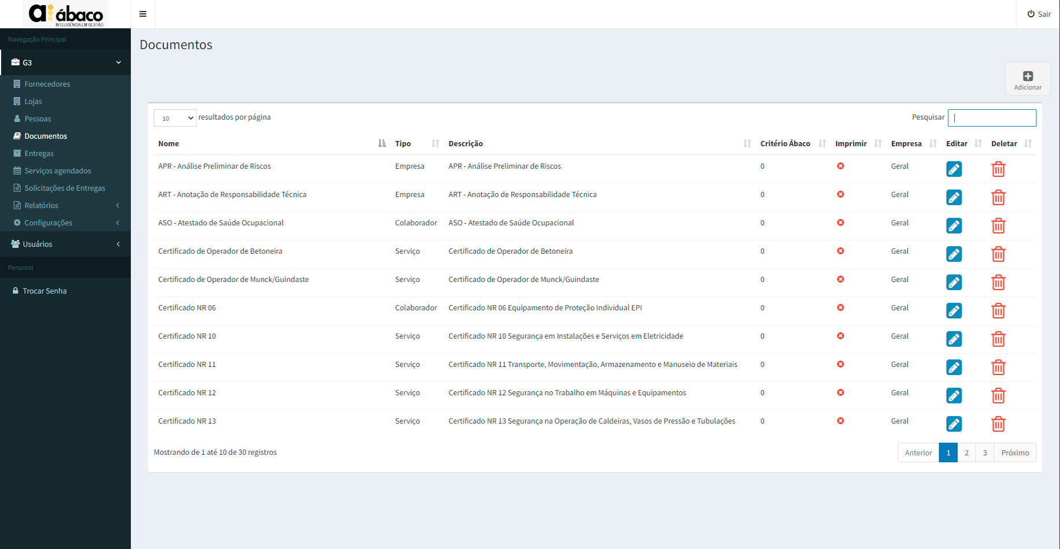Sort the table by Tipo column
Viewport: 1060px width, 549px height.
417,143
